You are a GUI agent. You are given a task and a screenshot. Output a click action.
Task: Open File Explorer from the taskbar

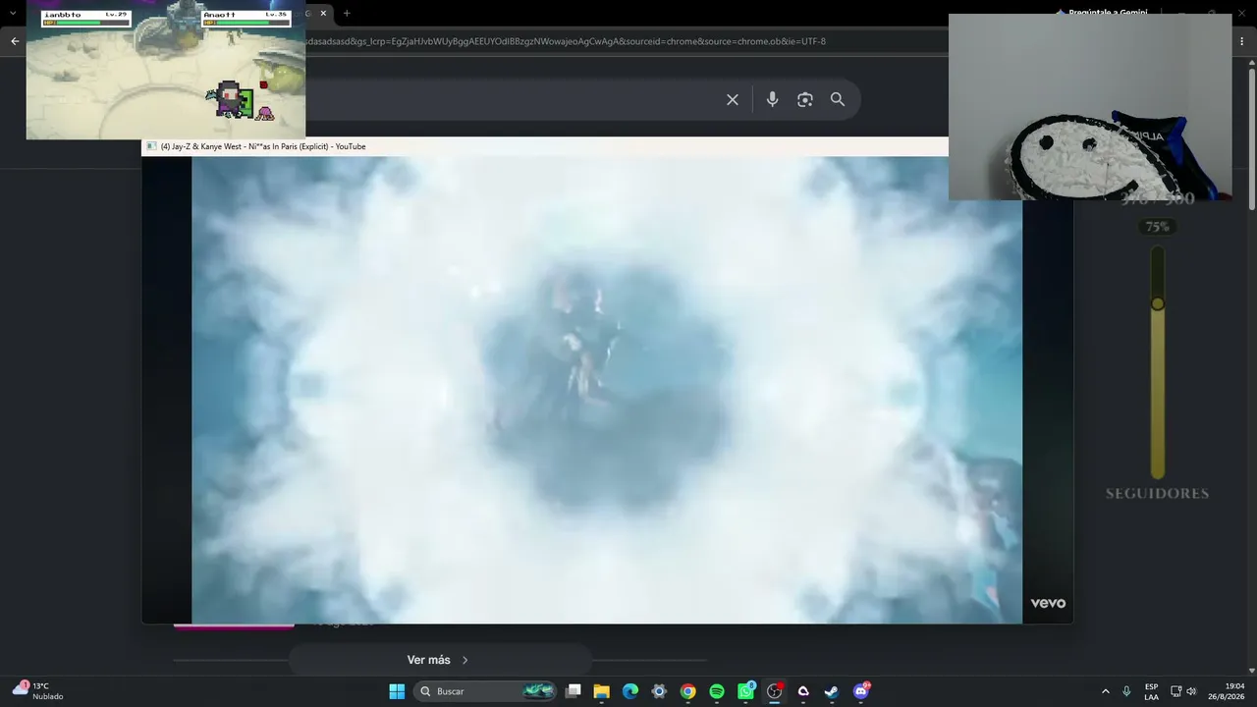coord(602,691)
